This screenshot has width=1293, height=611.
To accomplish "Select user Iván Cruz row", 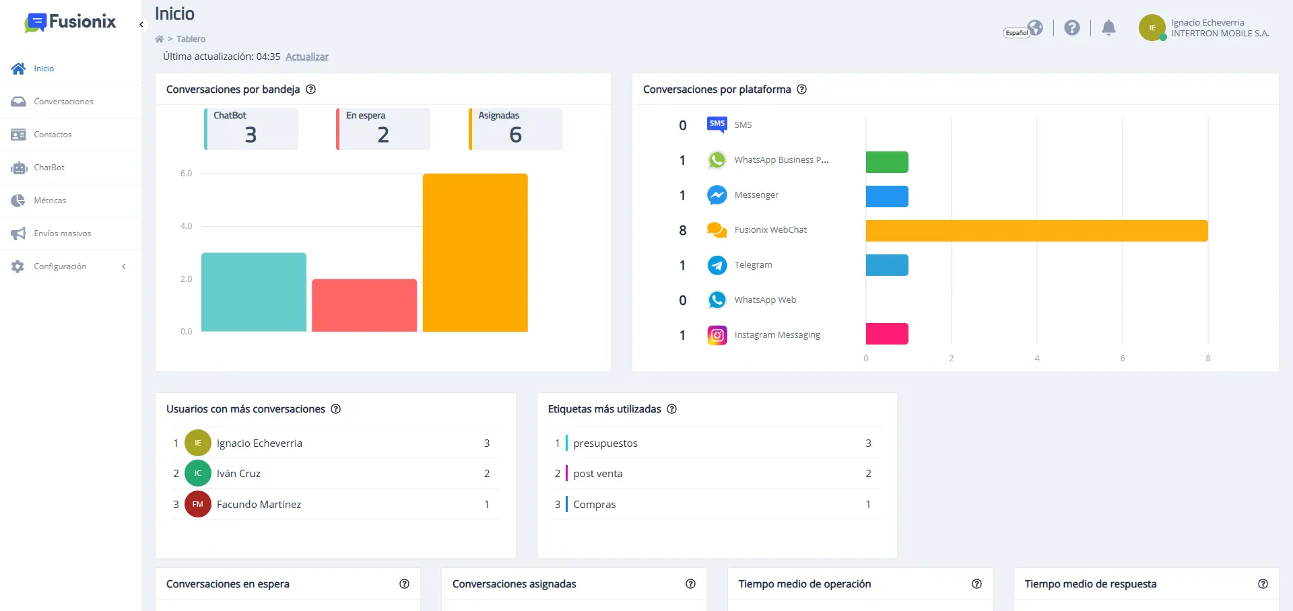I will (335, 474).
